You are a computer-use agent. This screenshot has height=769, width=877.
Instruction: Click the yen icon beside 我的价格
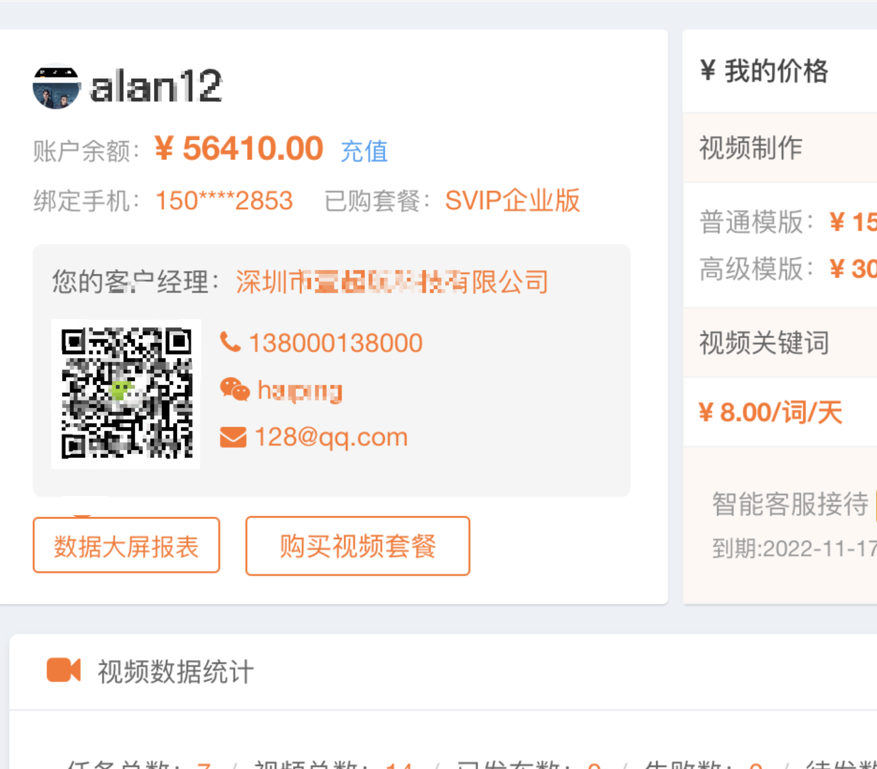[x=708, y=71]
